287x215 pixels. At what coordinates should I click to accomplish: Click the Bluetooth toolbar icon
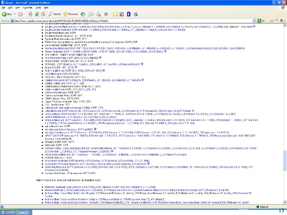(128, 14)
